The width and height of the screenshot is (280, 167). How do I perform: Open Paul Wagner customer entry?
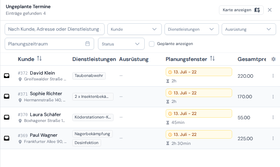(44, 135)
